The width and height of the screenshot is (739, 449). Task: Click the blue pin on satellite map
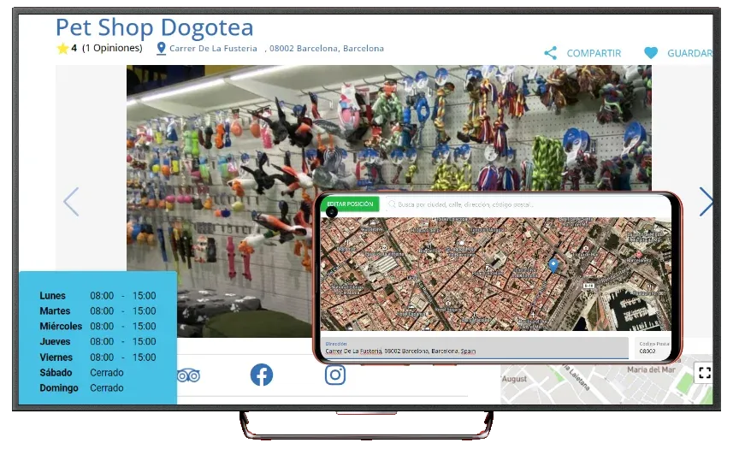click(553, 265)
